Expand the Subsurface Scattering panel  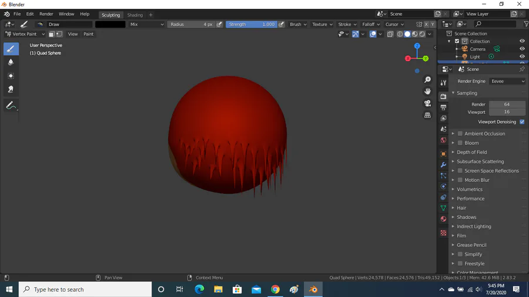coord(480,161)
